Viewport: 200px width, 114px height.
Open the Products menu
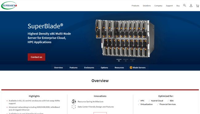(135, 6)
